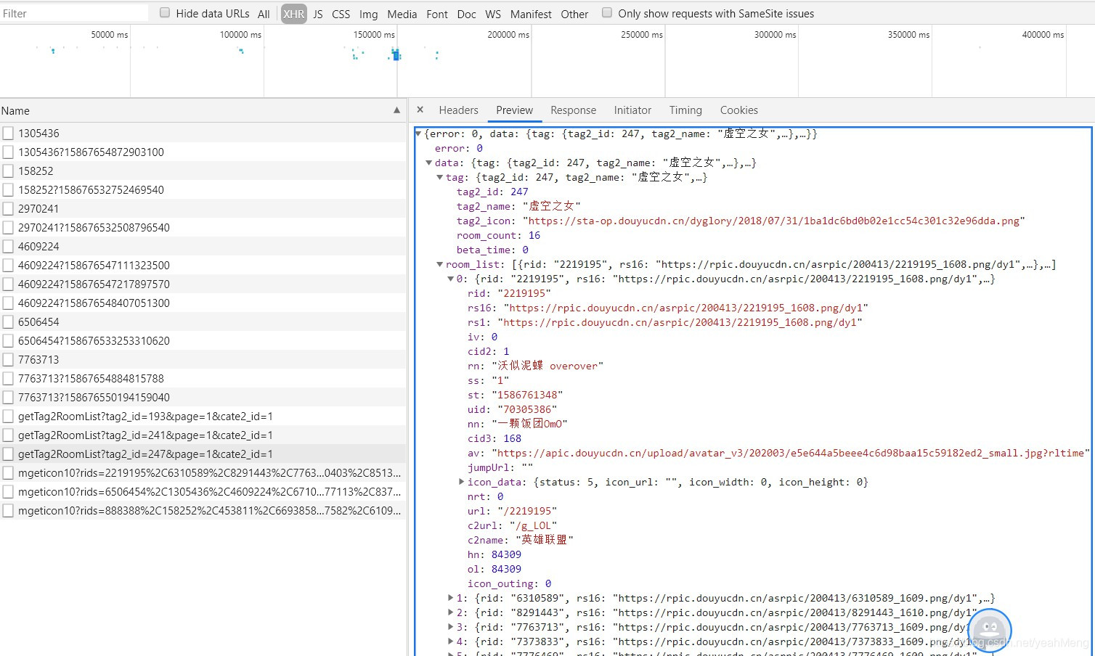Click the tag2_icon URL value
Viewport: 1095px width, 656px height.
(773, 221)
